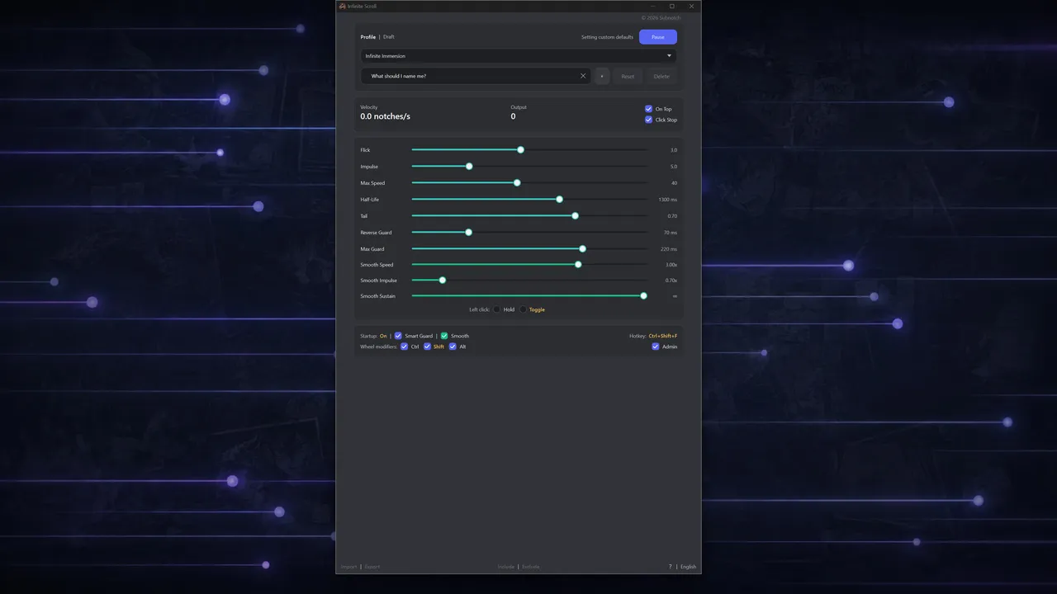This screenshot has height=594, width=1057.
Task: Uncheck the Smart Guard checkbox
Action: (x=398, y=336)
